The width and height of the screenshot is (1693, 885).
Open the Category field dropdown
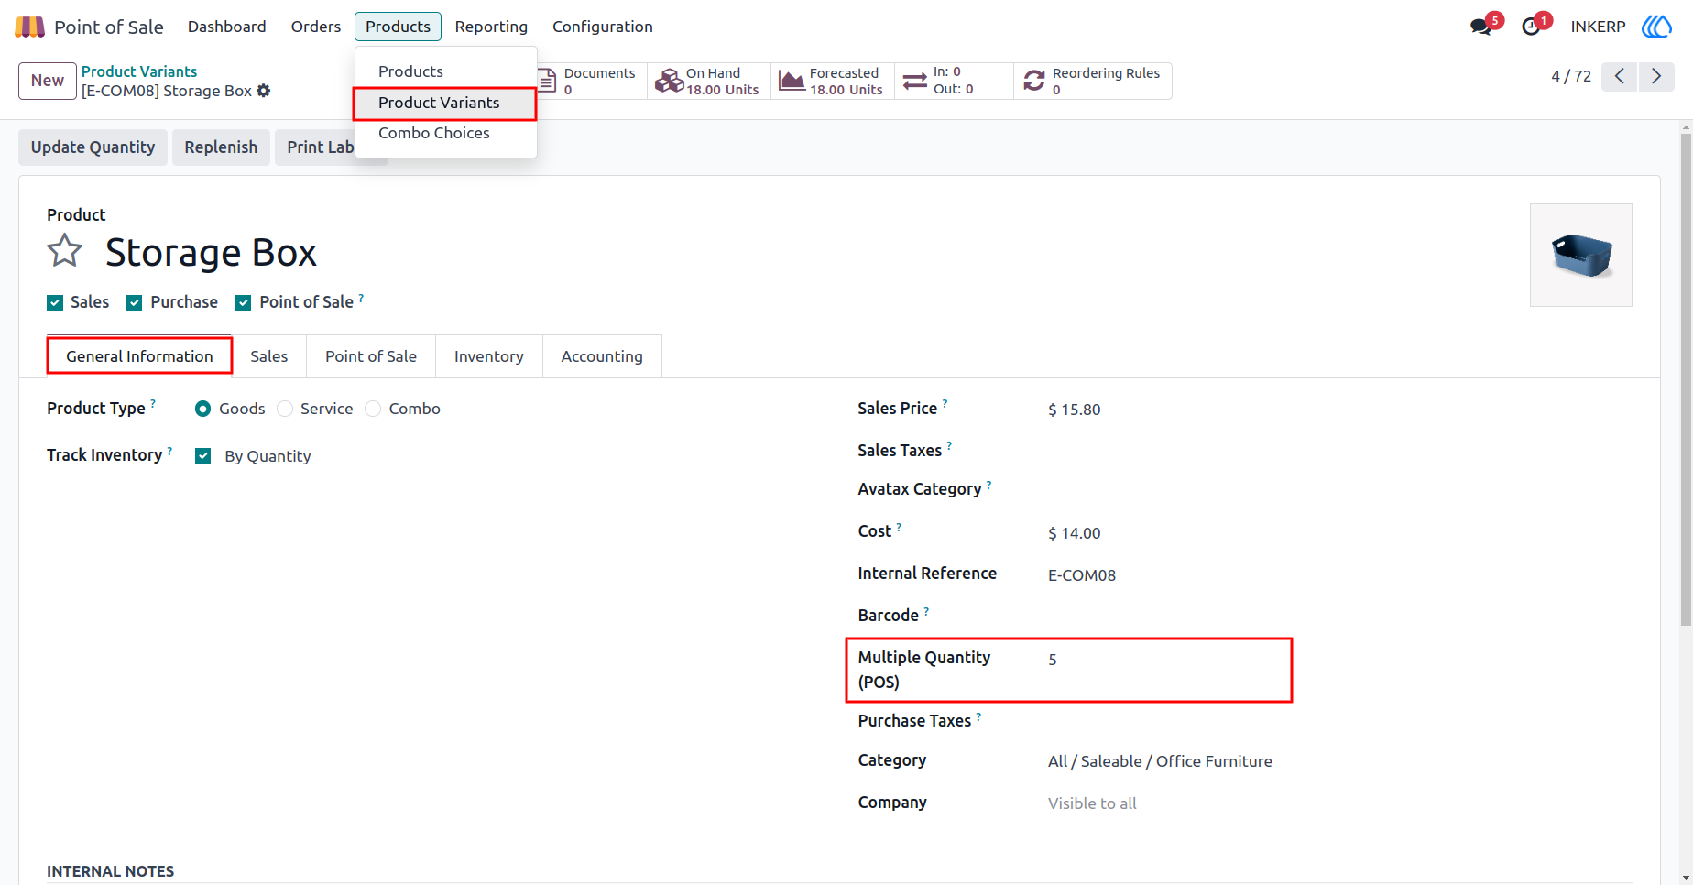click(1160, 761)
